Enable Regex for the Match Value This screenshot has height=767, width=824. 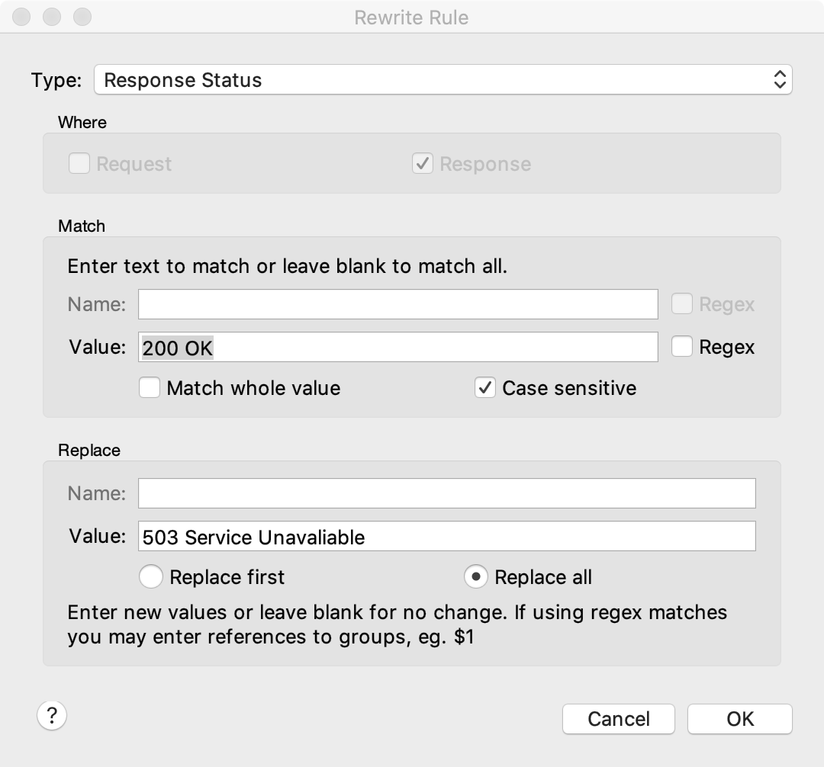pos(682,347)
